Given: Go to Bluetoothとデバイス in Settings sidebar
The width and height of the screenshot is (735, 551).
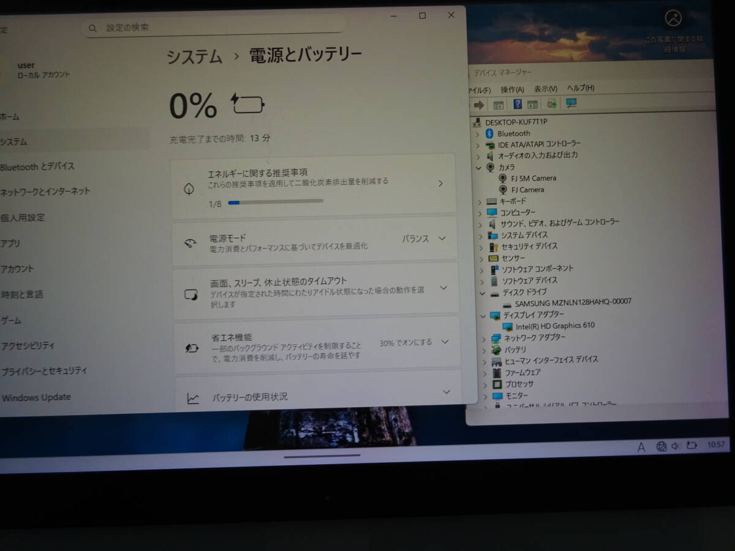Looking at the screenshot, I should (x=37, y=167).
